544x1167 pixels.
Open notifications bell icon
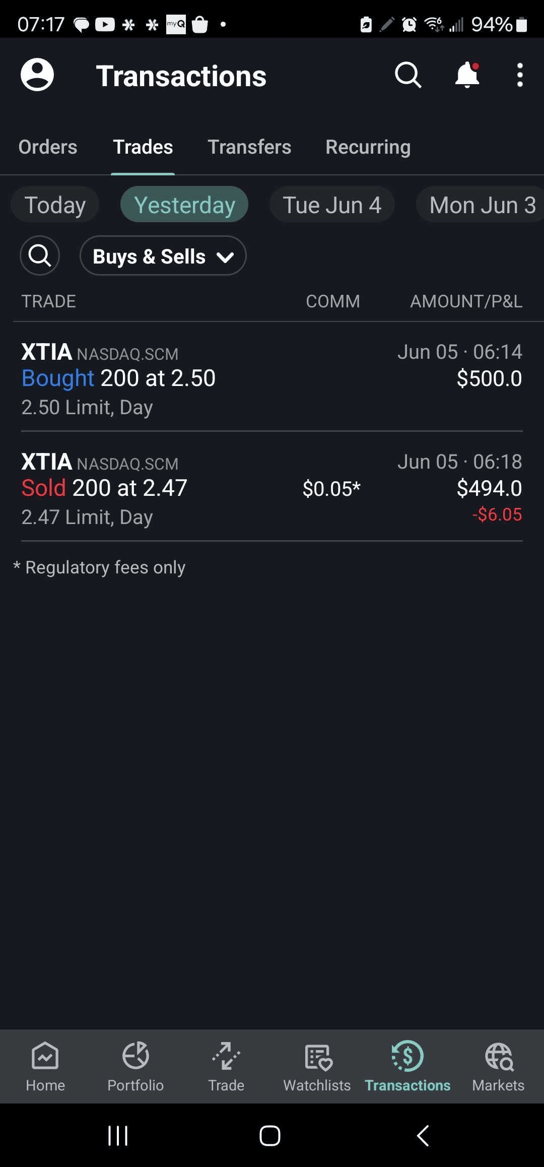click(x=467, y=76)
